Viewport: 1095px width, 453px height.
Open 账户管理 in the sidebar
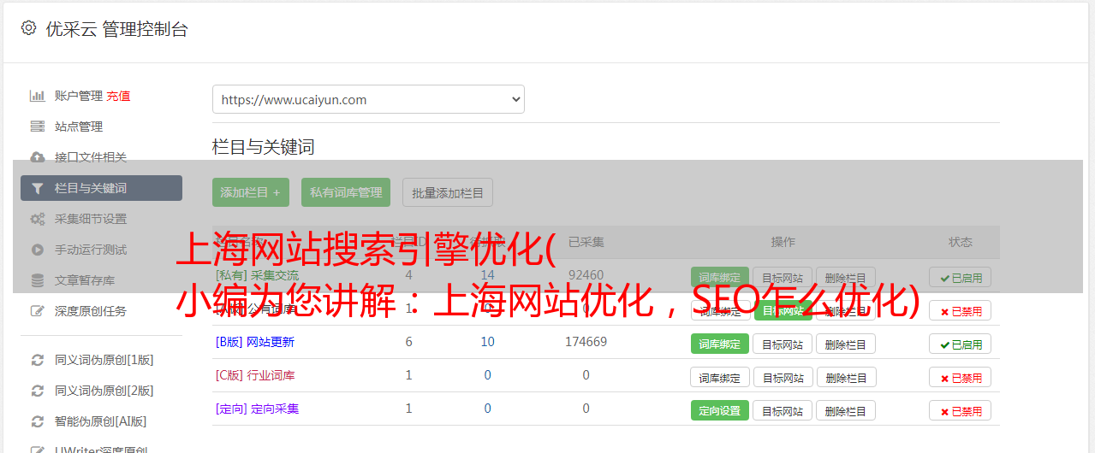79,96
